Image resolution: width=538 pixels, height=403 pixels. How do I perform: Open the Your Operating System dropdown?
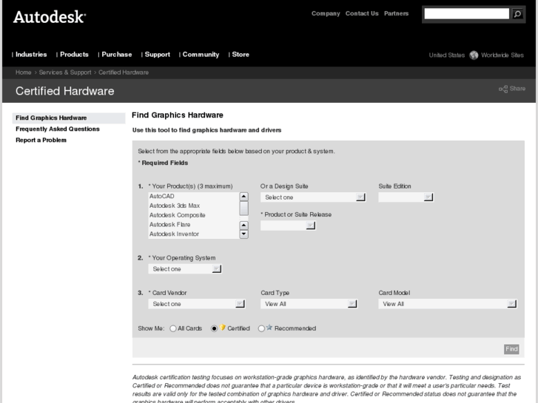[x=185, y=269]
